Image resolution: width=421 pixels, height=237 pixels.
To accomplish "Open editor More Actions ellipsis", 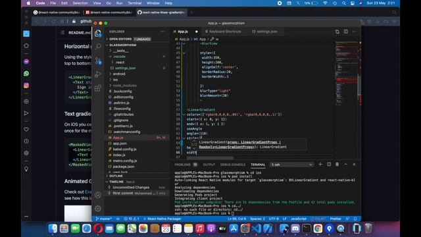I will [354, 32].
